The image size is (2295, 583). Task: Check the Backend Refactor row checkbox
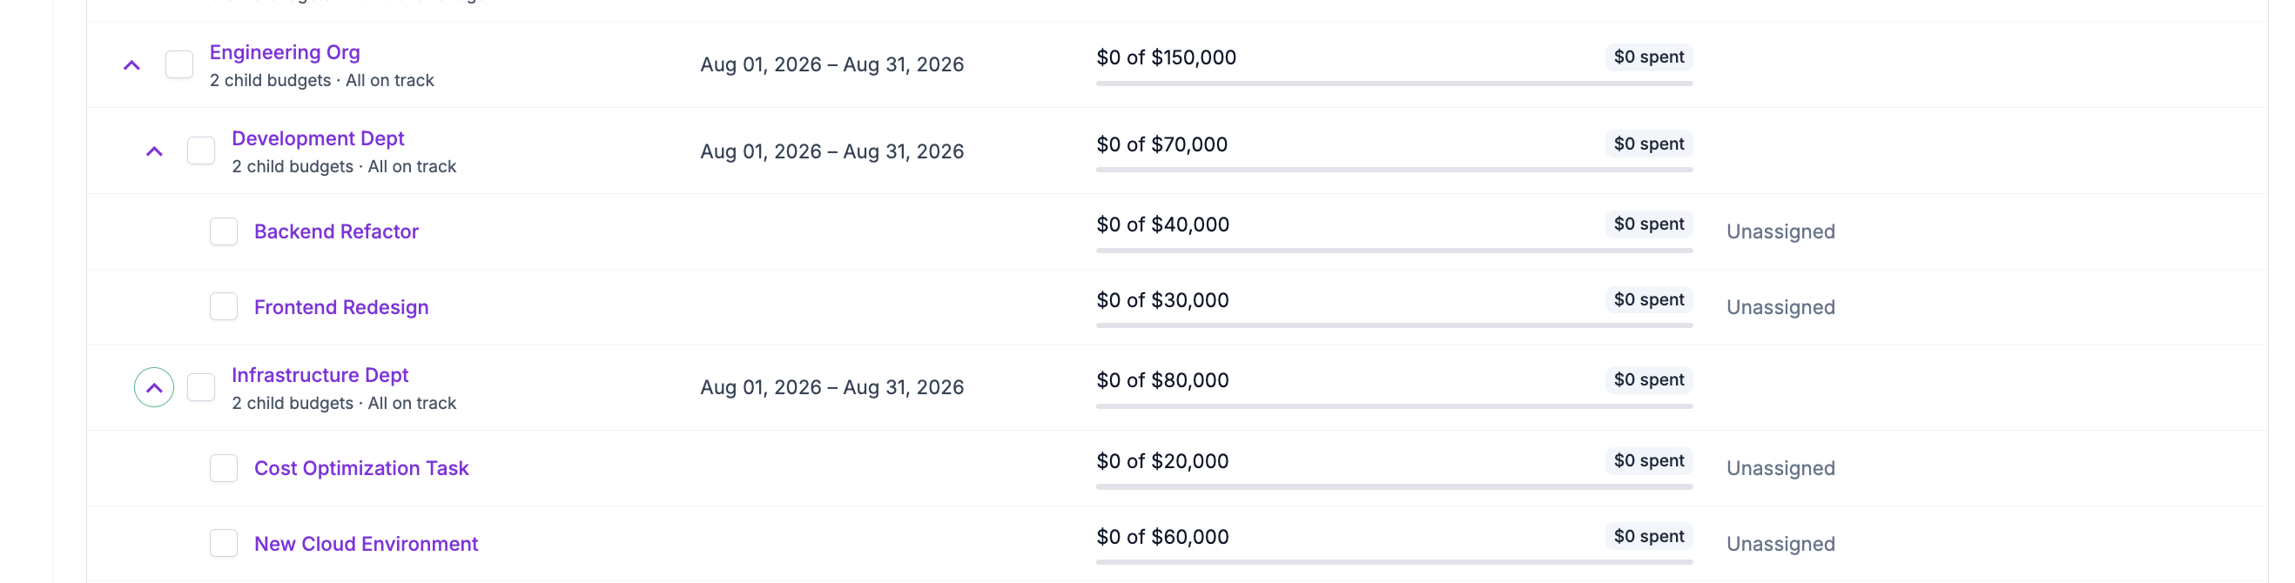tap(224, 231)
